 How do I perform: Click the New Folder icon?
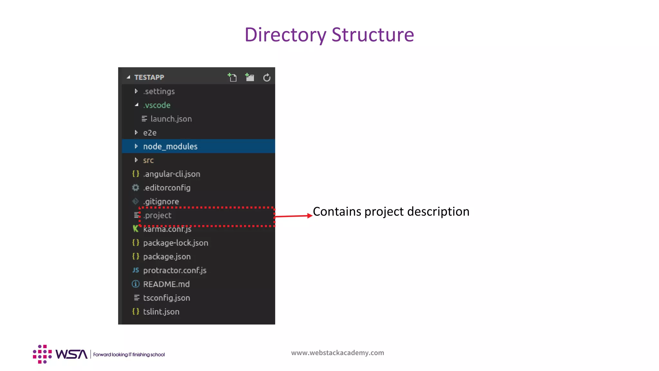249,77
